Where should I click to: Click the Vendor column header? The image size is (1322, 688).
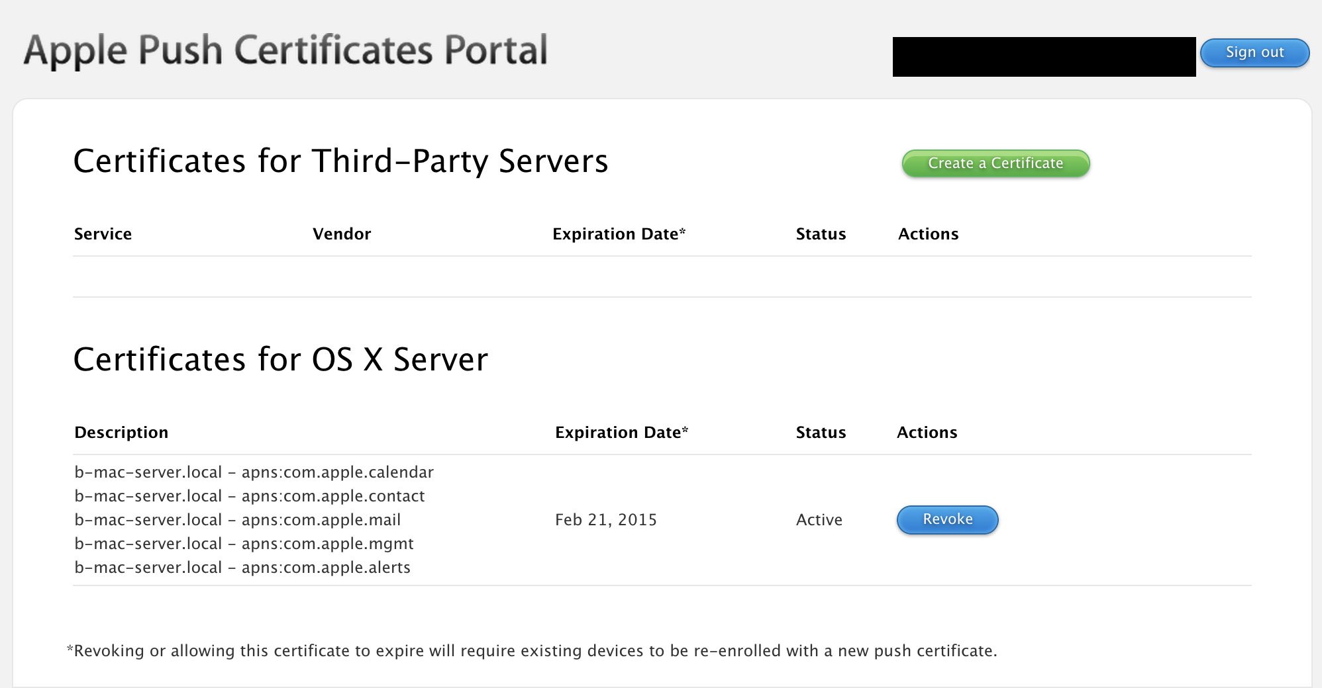point(342,234)
